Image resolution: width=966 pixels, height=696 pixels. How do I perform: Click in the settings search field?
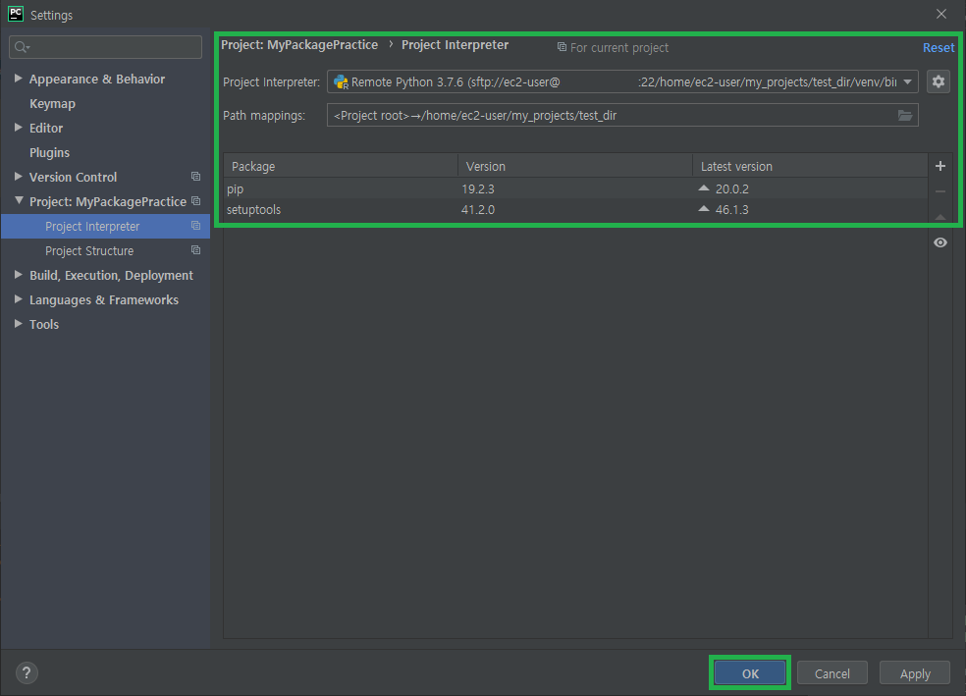pyautogui.click(x=105, y=47)
